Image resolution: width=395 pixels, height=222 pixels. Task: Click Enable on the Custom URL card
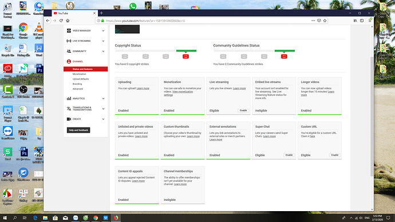point(335,155)
